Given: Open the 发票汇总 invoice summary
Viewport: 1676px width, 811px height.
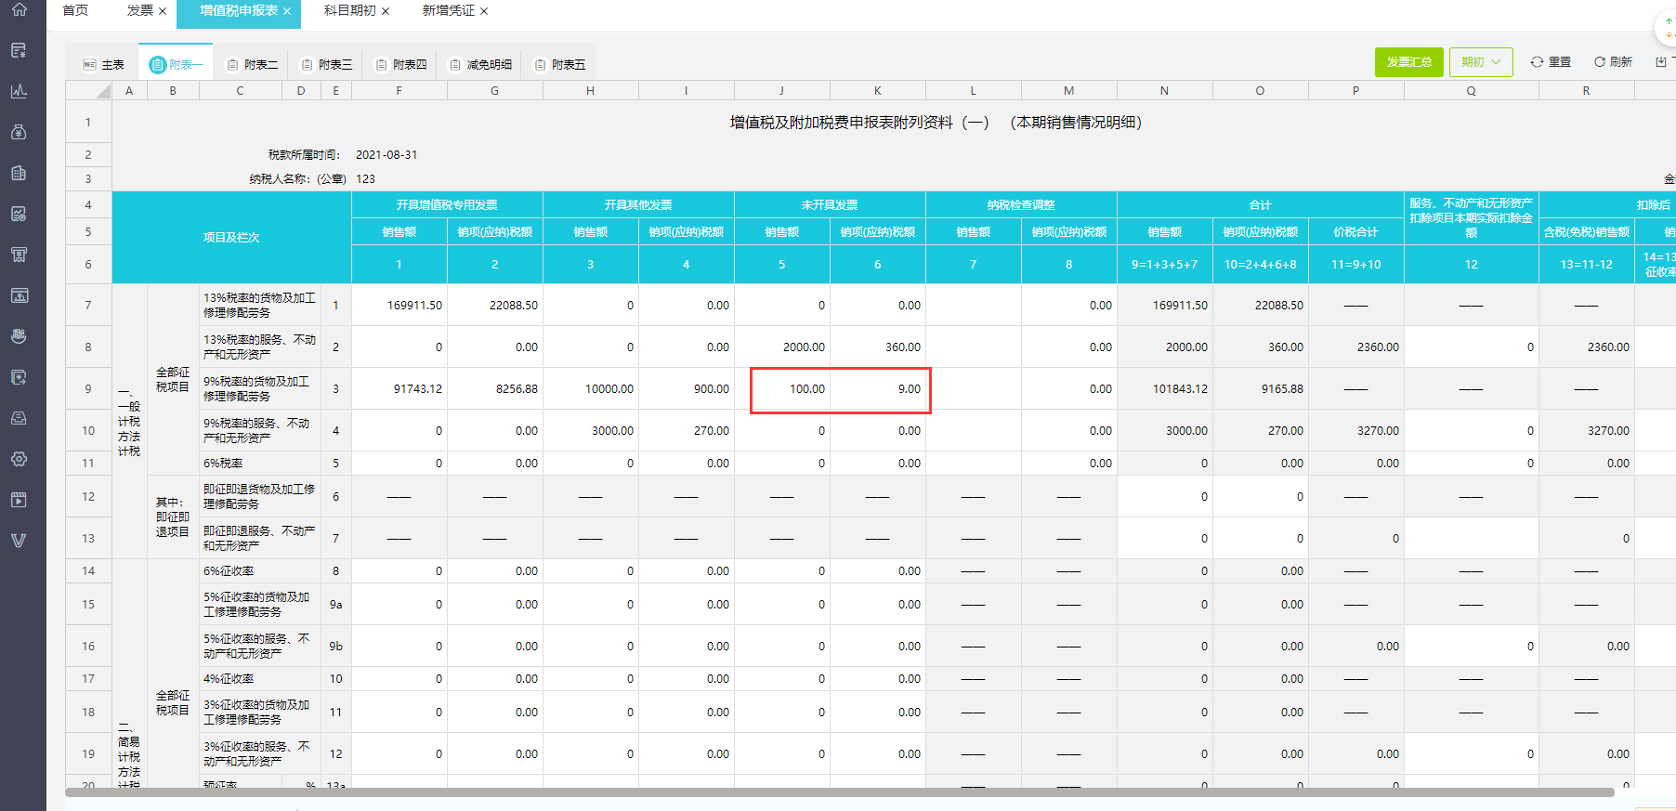Looking at the screenshot, I should coord(1408,62).
